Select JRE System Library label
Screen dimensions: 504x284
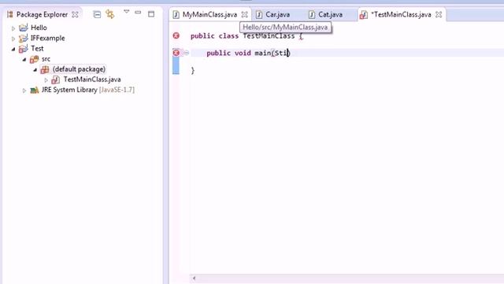pos(69,90)
